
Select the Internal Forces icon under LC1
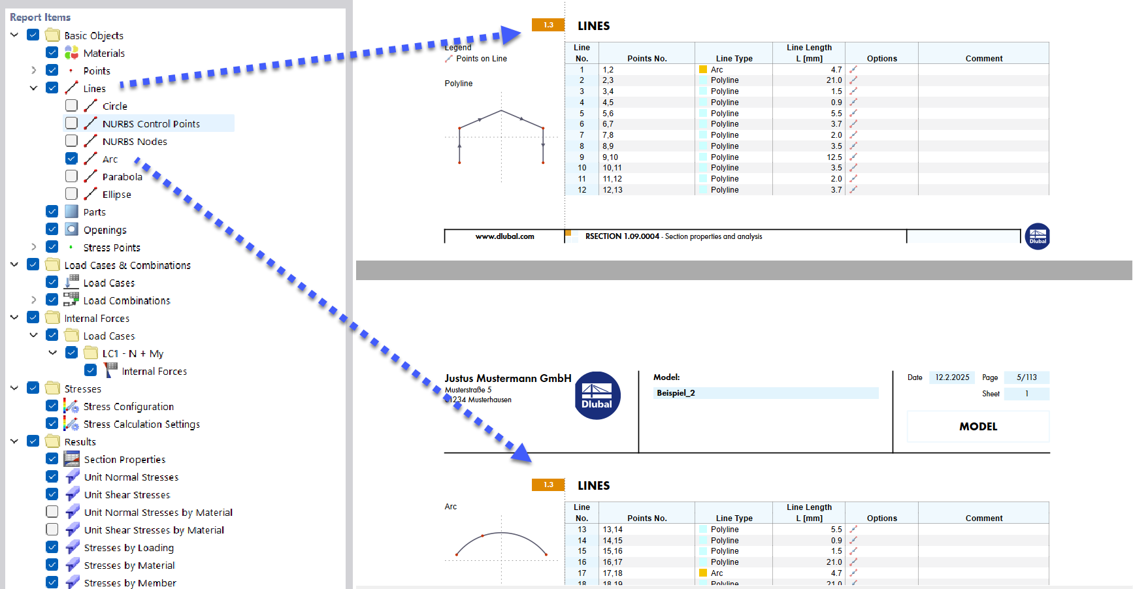[110, 370]
